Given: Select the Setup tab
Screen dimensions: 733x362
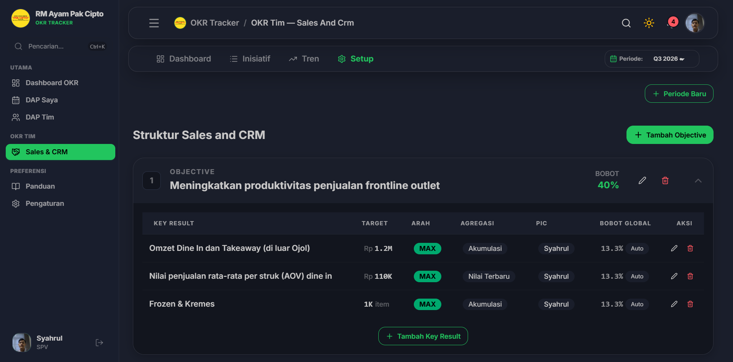Looking at the screenshot, I should 356,59.
